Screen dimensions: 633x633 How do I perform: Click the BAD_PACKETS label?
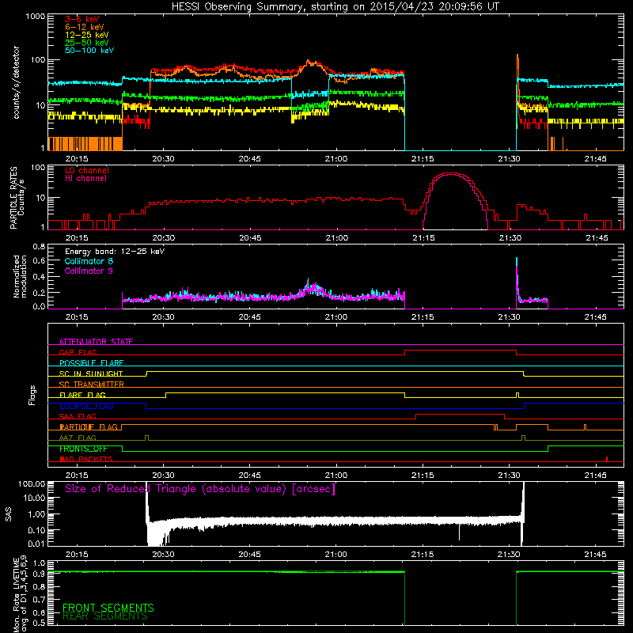86,459
